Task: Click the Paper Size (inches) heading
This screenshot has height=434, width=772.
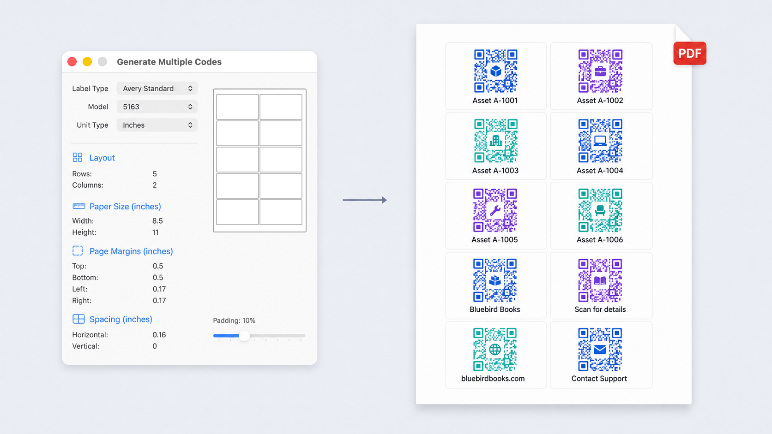Action: click(x=125, y=206)
